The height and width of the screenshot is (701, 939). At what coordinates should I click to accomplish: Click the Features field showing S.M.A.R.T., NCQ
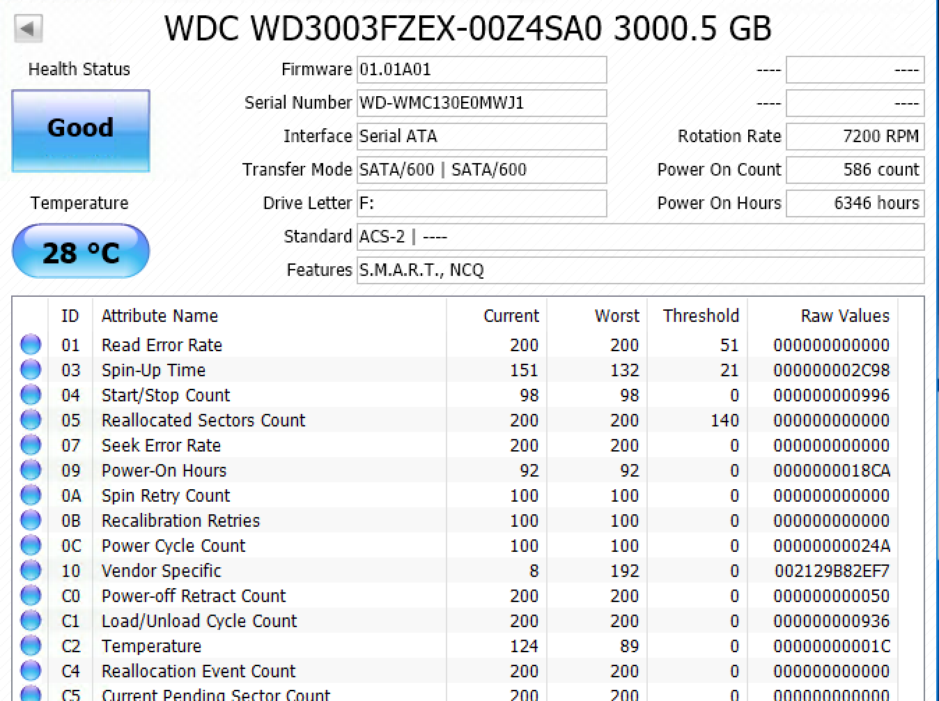639,270
